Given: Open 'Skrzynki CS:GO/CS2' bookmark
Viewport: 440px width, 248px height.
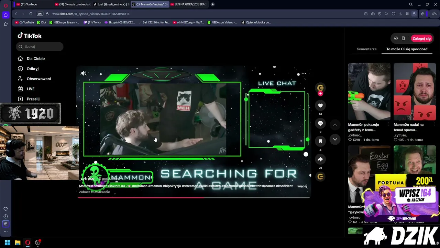Looking at the screenshot, I should point(120,22).
